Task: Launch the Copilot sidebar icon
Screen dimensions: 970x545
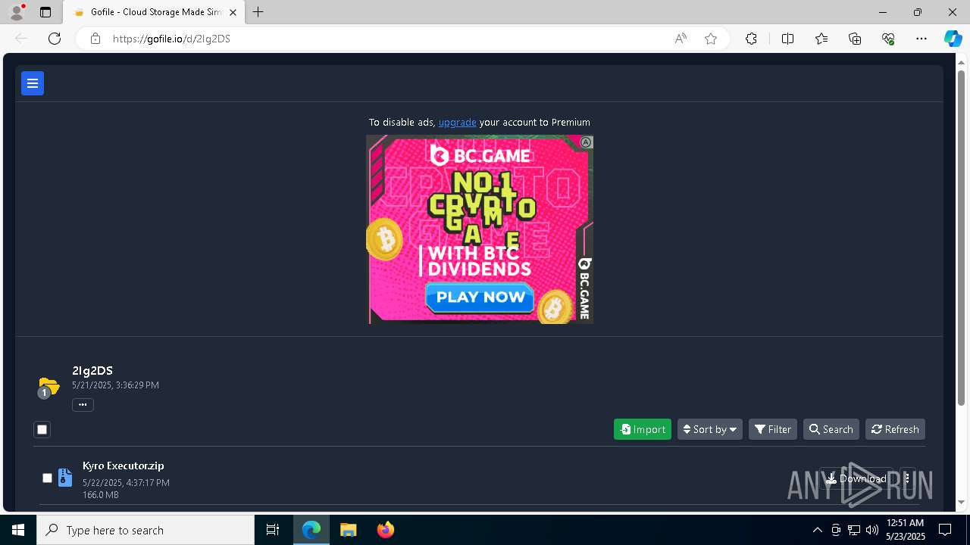Action: point(953,39)
